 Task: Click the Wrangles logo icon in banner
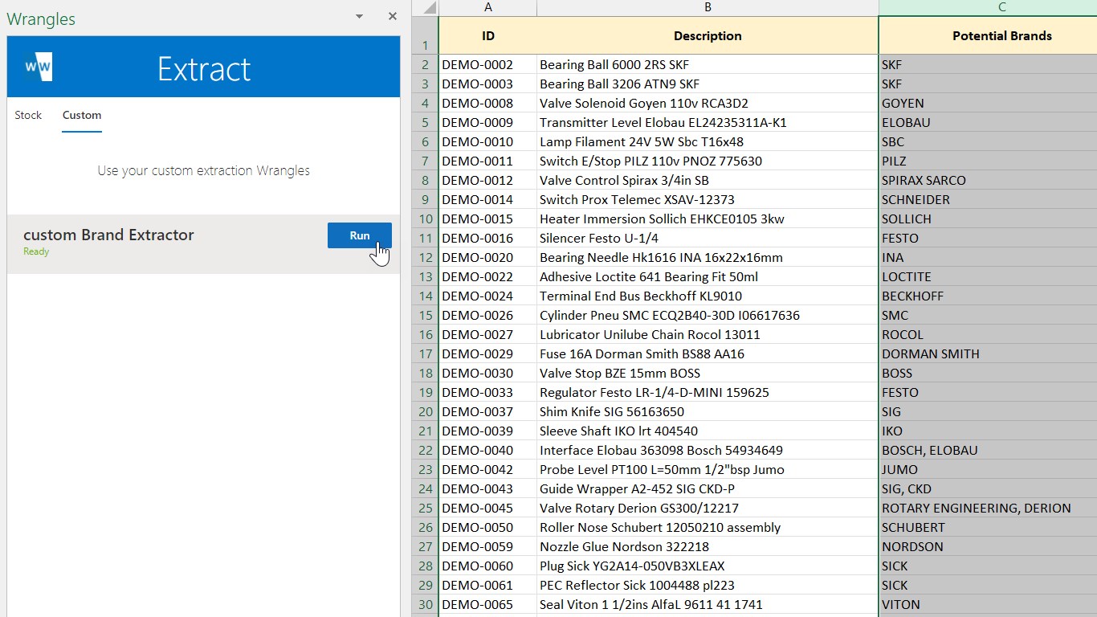click(39, 67)
